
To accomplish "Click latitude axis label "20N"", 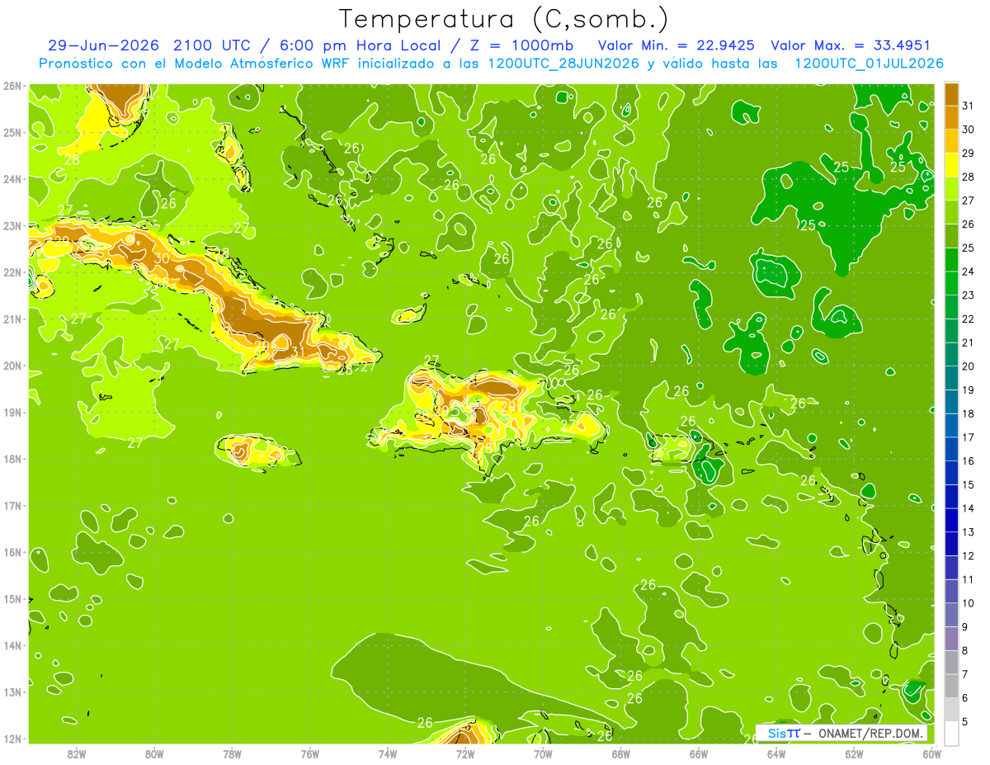I will tap(12, 366).
